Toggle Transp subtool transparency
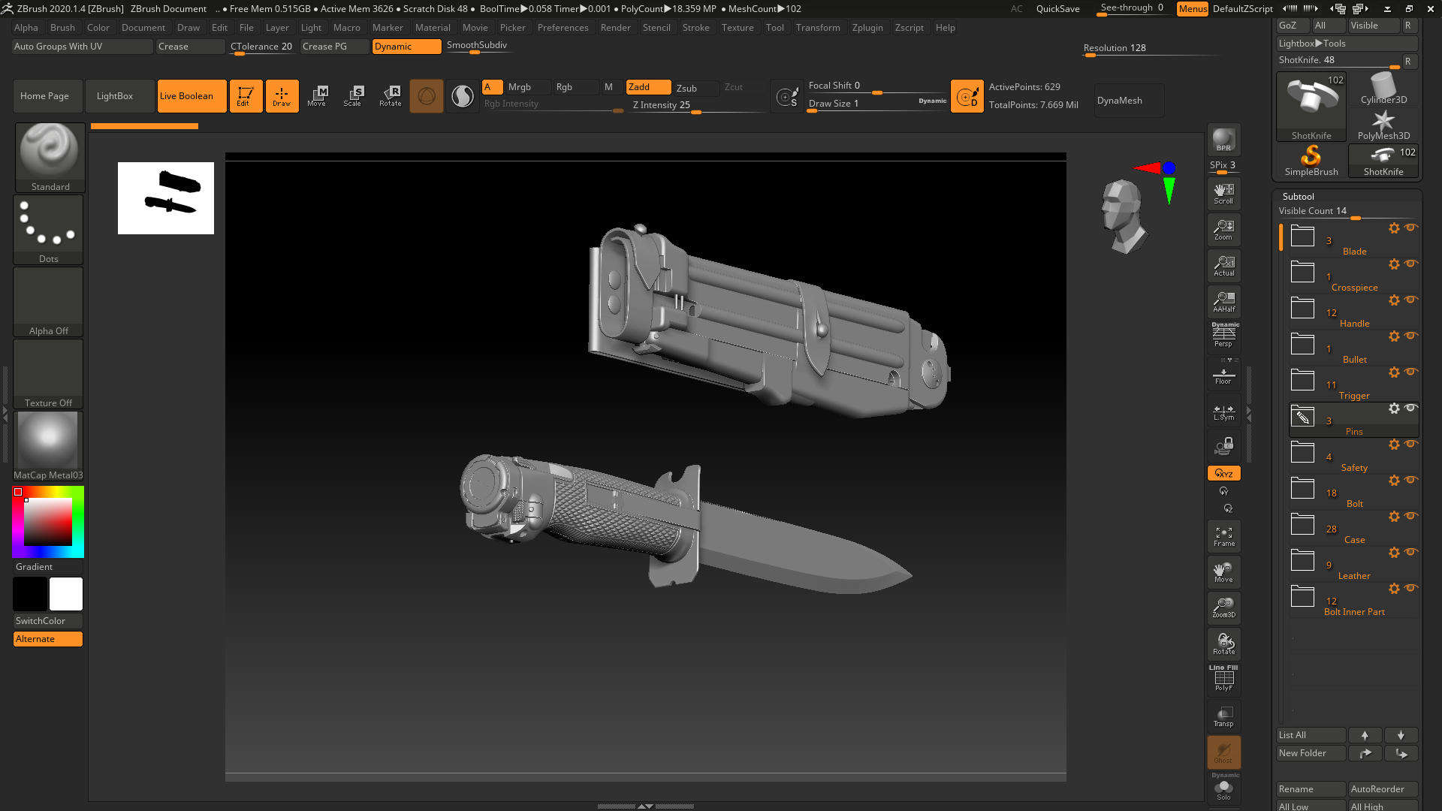The width and height of the screenshot is (1442, 811). pyautogui.click(x=1223, y=716)
